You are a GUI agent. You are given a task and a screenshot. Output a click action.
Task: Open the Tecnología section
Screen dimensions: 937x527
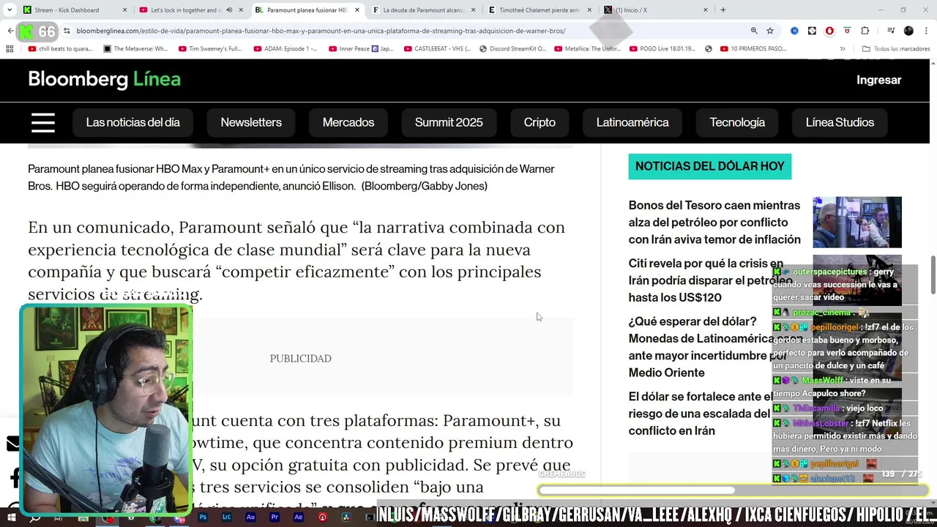[737, 122]
